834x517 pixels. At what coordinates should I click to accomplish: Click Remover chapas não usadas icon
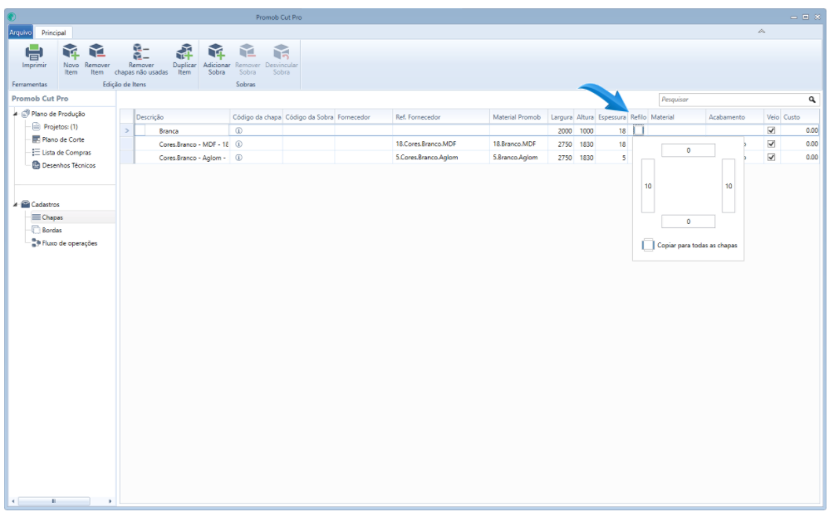(x=141, y=53)
